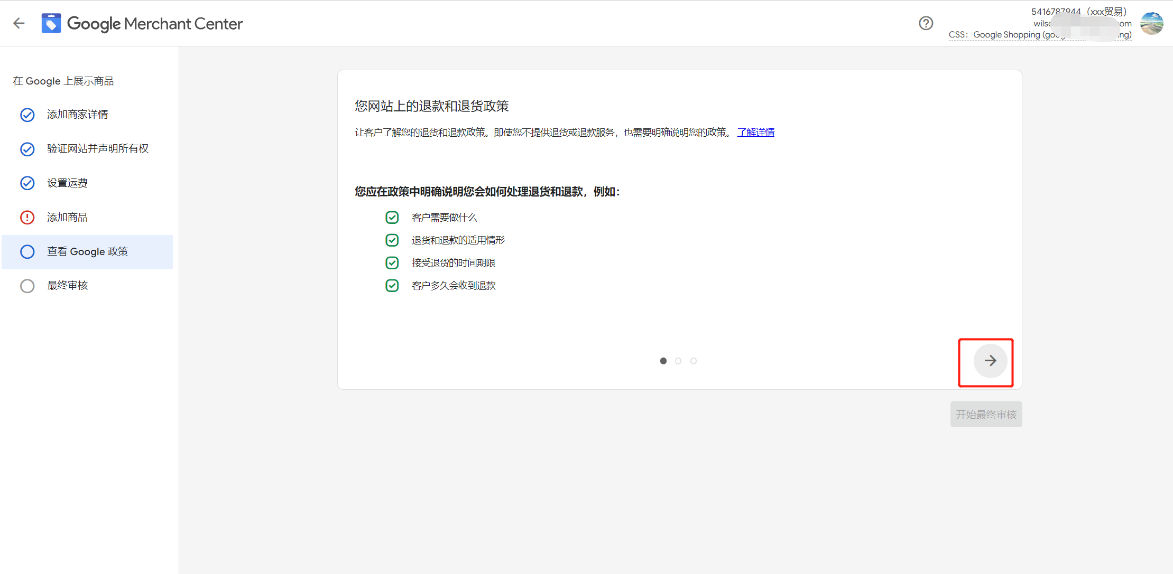Image resolution: width=1173 pixels, height=574 pixels.
Task: Click green check next to 客户需要做什么
Action: (x=392, y=218)
